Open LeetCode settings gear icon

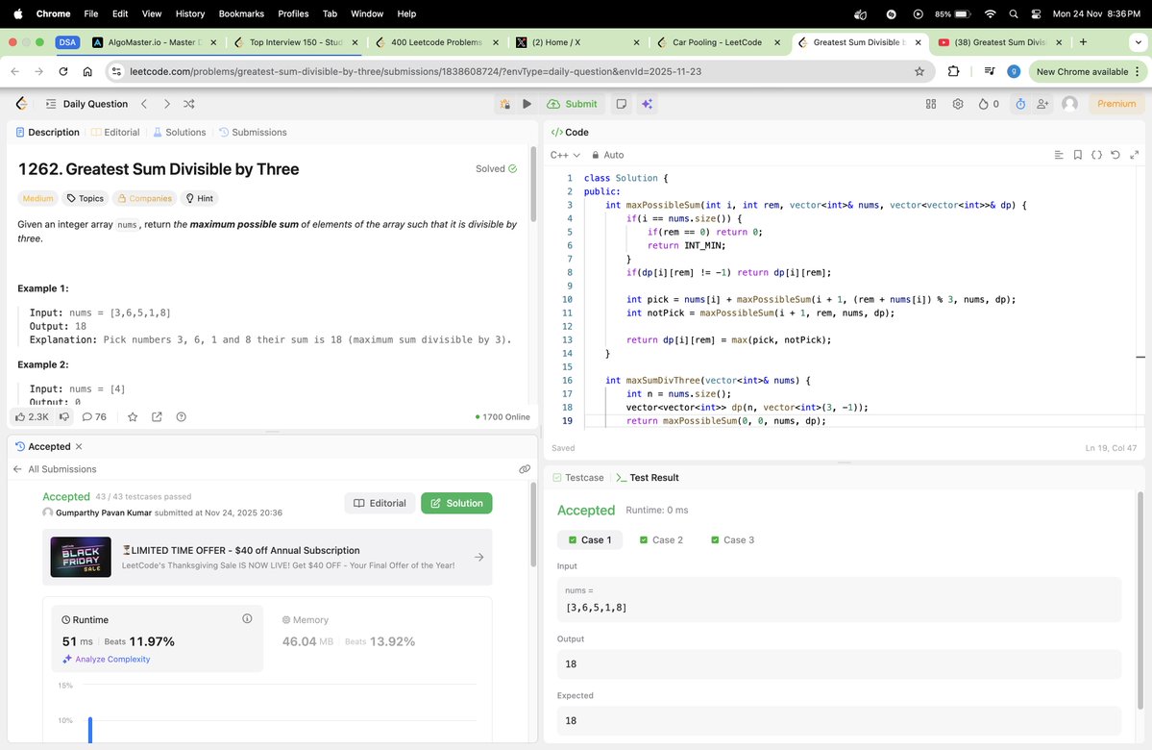click(957, 104)
